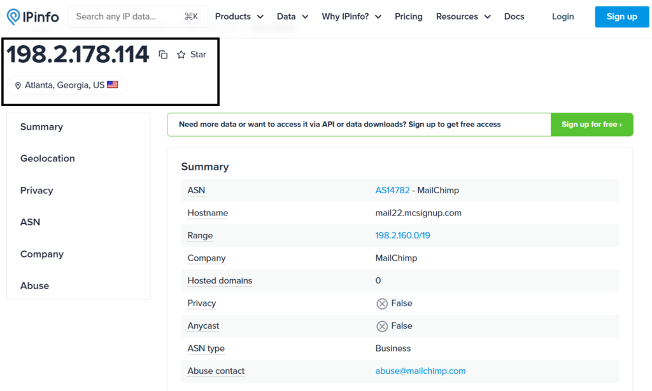Copy the IP address with the copy icon
The height and width of the screenshot is (391, 652).
(x=163, y=55)
